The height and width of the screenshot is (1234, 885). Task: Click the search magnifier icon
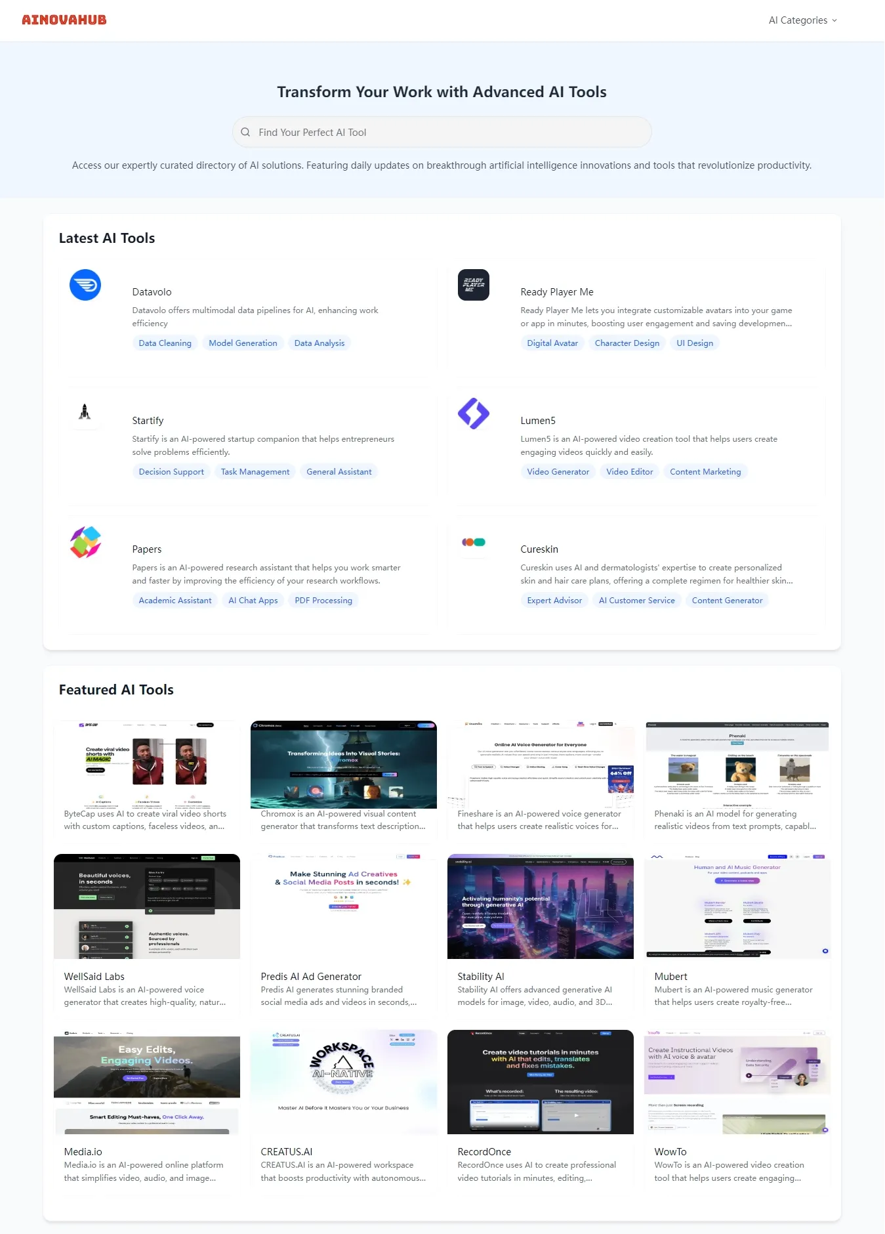[x=245, y=132]
